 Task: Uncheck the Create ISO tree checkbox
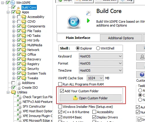click(x=13, y=88)
